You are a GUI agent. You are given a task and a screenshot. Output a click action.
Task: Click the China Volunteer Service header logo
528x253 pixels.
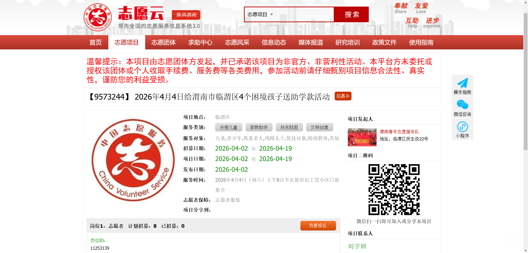click(98, 17)
